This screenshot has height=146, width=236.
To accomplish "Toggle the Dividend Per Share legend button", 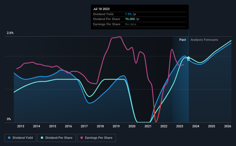I will tap(57, 138).
